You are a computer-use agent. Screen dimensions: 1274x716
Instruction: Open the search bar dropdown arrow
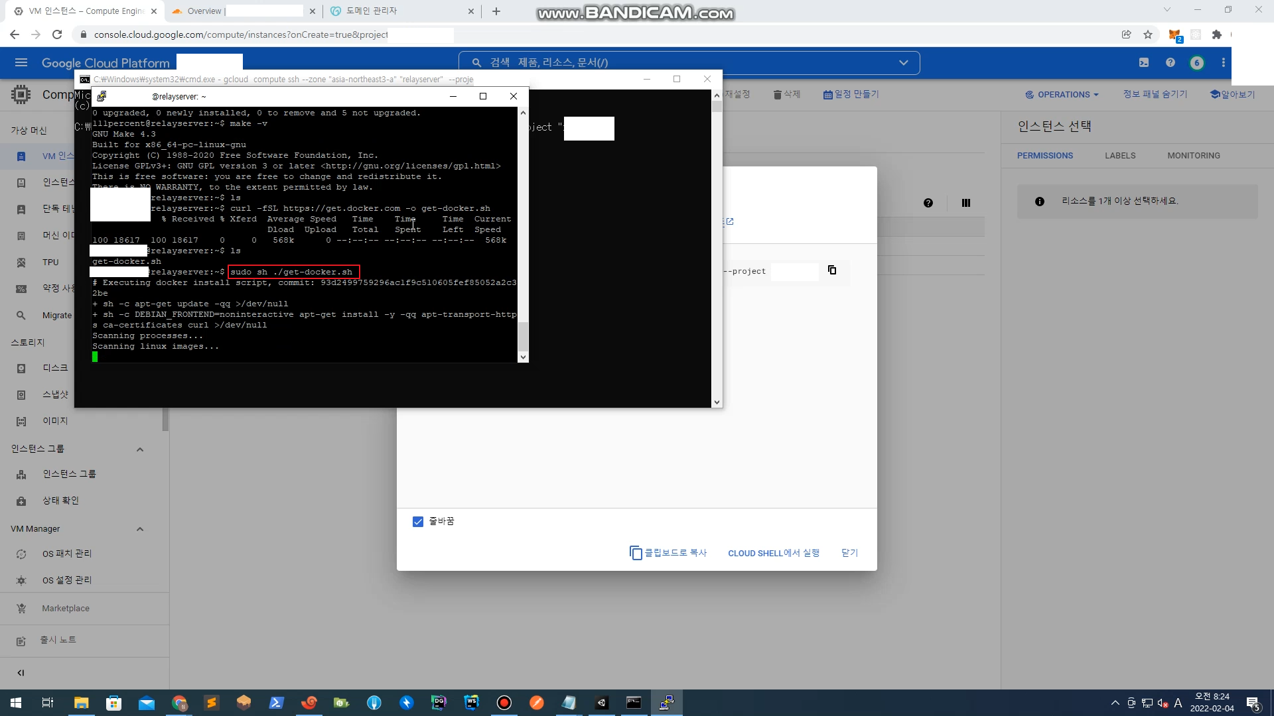[903, 62]
